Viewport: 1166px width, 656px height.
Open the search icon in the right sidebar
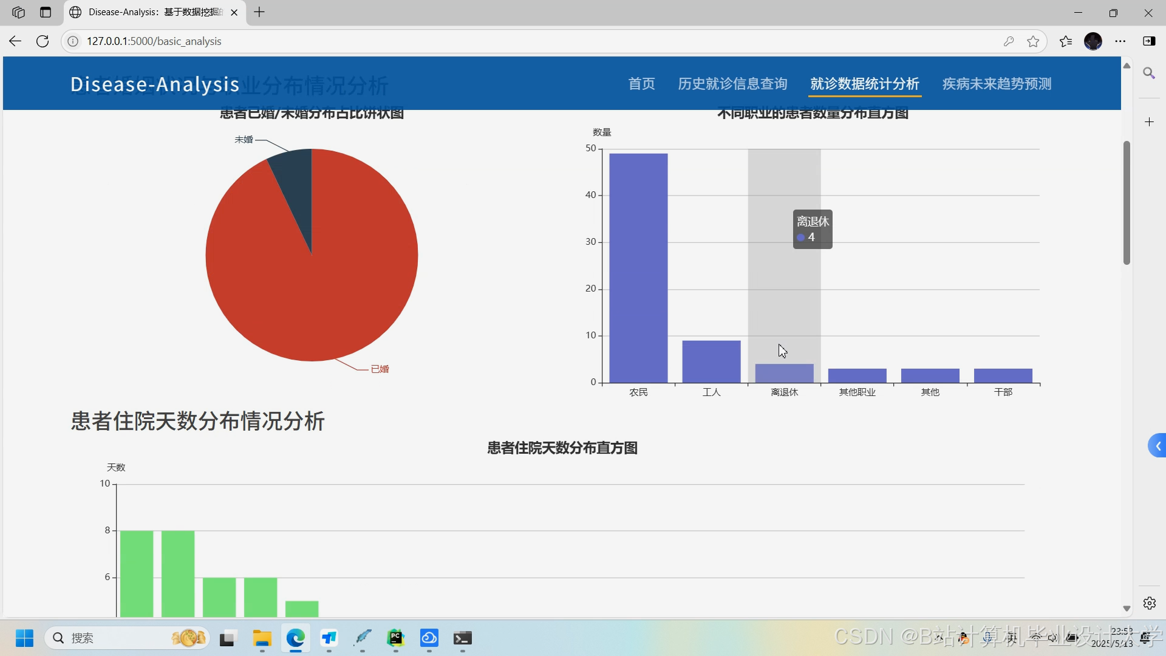pyautogui.click(x=1150, y=73)
